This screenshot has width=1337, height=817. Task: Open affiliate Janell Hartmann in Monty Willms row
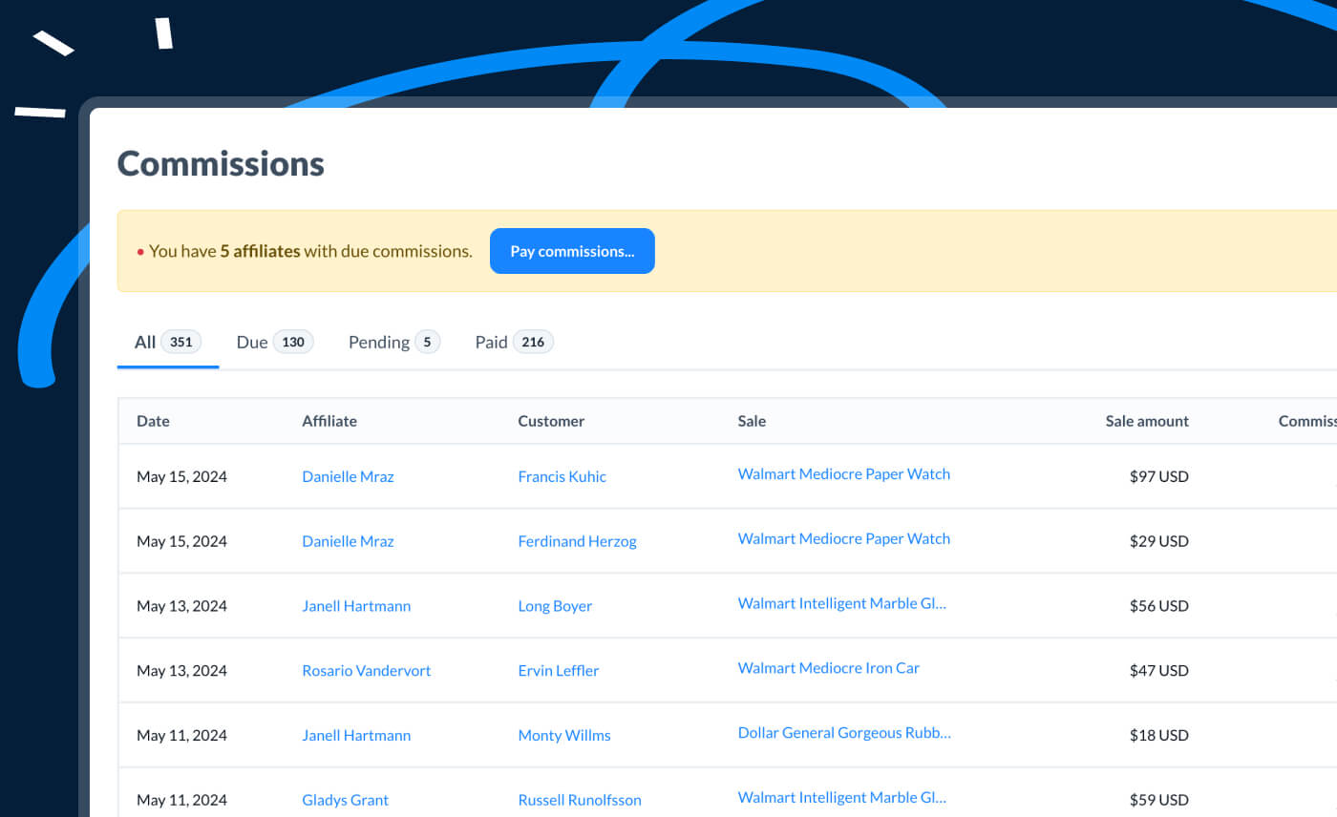pos(356,735)
